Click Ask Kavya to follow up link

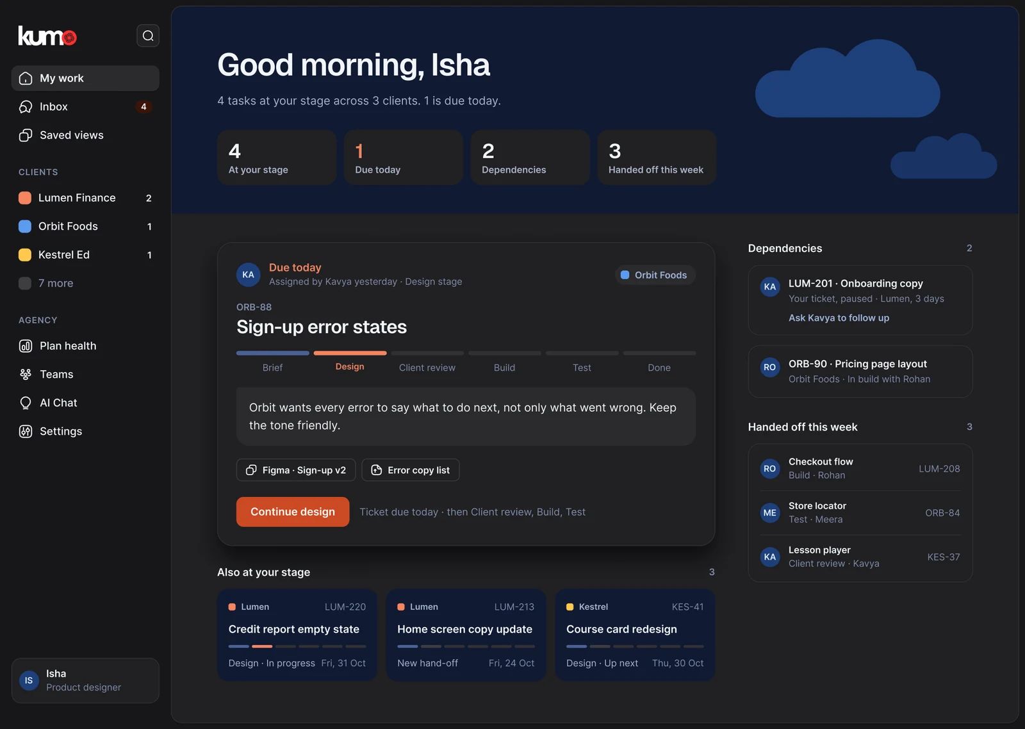pos(839,318)
